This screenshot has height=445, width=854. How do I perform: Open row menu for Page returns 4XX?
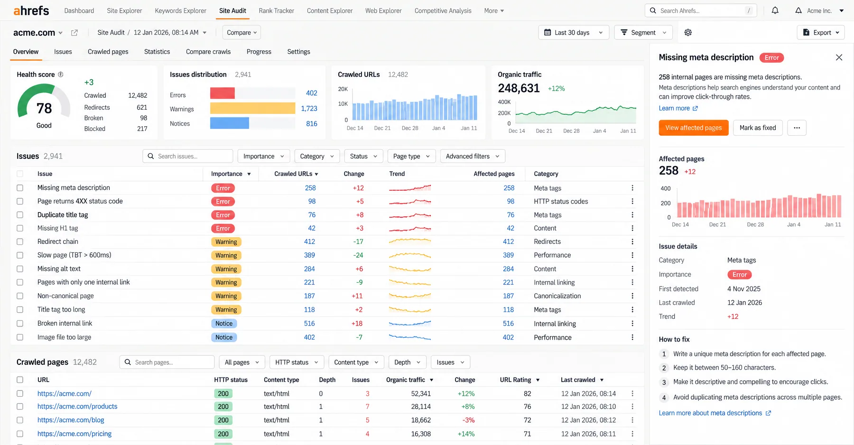pyautogui.click(x=632, y=201)
